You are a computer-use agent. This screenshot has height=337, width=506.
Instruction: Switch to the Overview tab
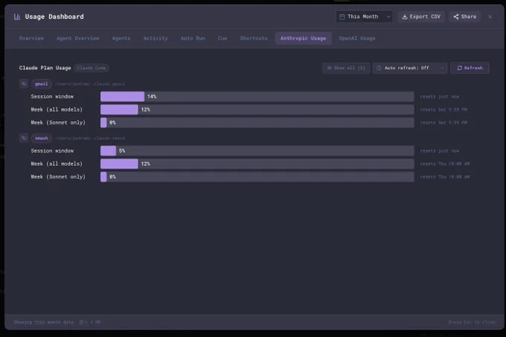pyautogui.click(x=31, y=38)
